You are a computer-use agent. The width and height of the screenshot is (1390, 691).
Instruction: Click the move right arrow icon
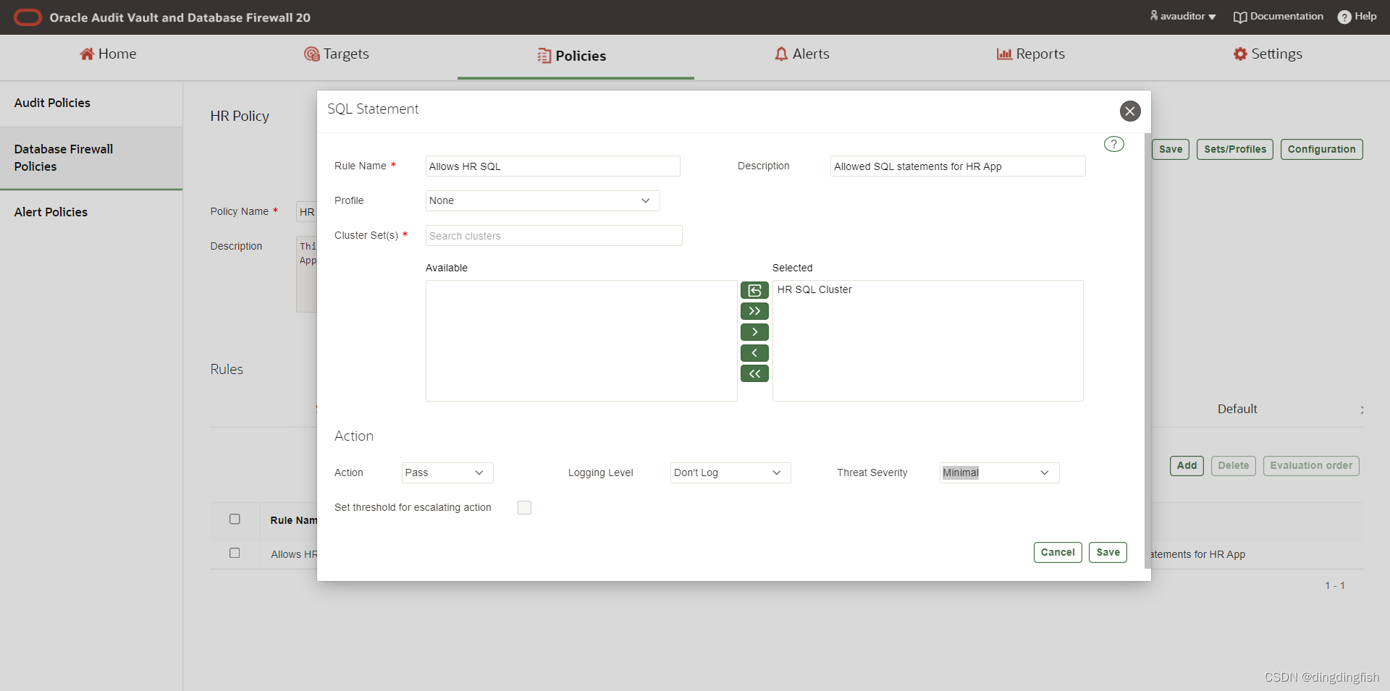tap(754, 332)
